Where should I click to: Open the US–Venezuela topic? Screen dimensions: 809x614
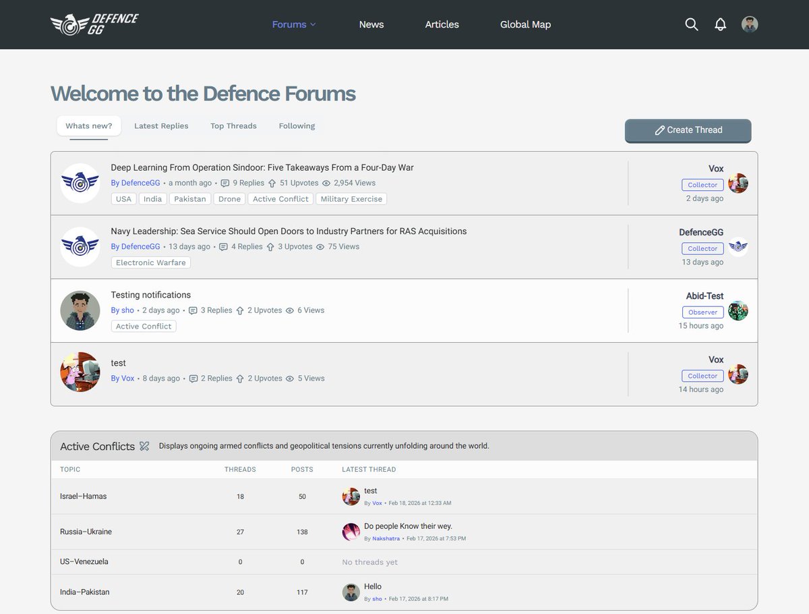click(x=84, y=561)
